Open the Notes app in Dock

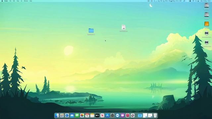(92, 115)
